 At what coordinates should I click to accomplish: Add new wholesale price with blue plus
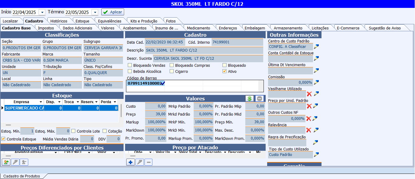[x=131, y=162]
